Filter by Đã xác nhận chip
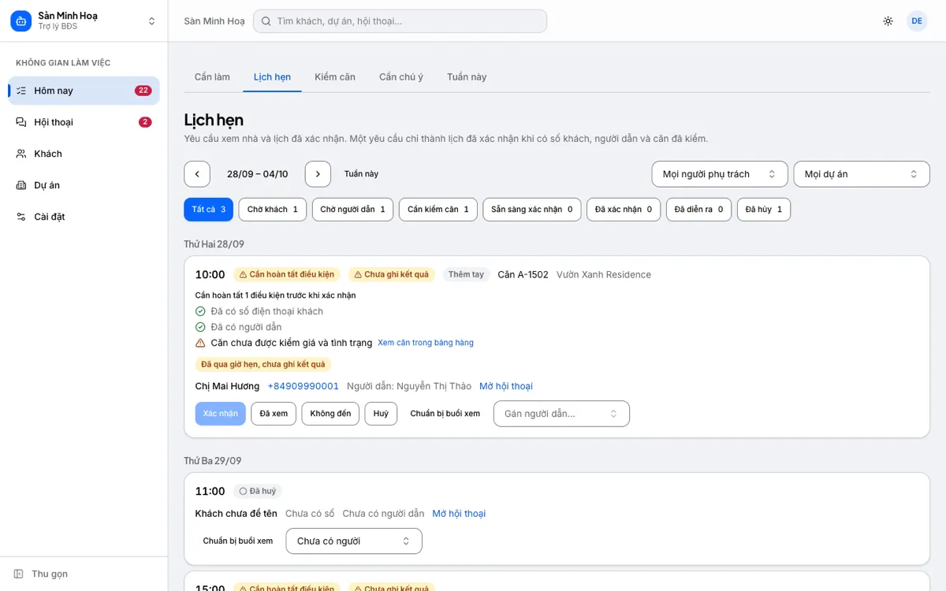Image resolution: width=946 pixels, height=591 pixels. click(x=624, y=210)
